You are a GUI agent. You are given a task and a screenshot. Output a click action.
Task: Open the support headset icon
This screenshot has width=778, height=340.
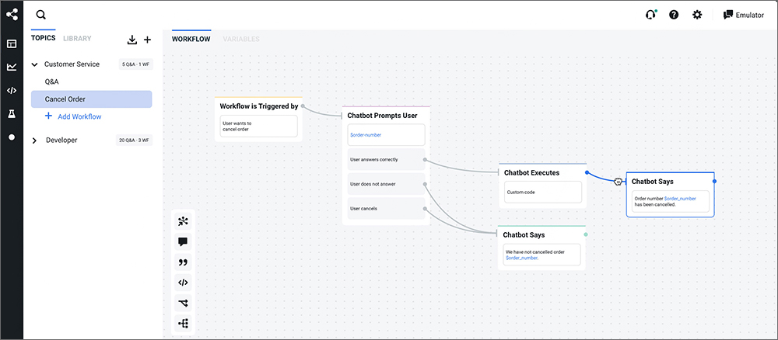click(650, 15)
